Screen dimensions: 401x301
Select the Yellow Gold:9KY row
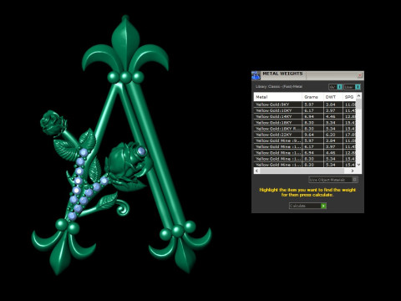(x=305, y=105)
